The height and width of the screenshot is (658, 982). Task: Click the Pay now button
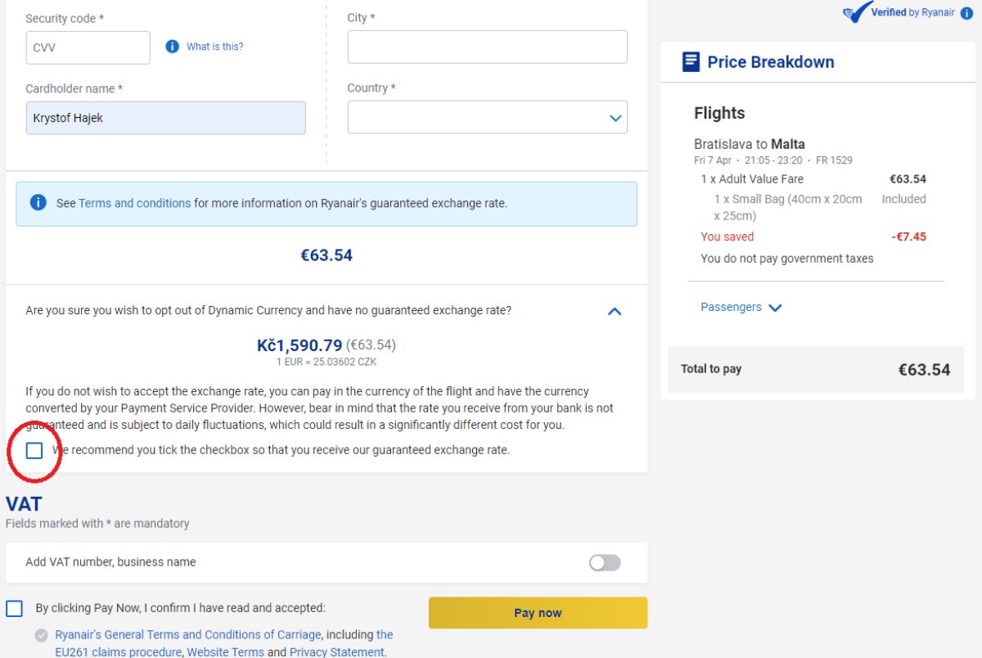(538, 612)
